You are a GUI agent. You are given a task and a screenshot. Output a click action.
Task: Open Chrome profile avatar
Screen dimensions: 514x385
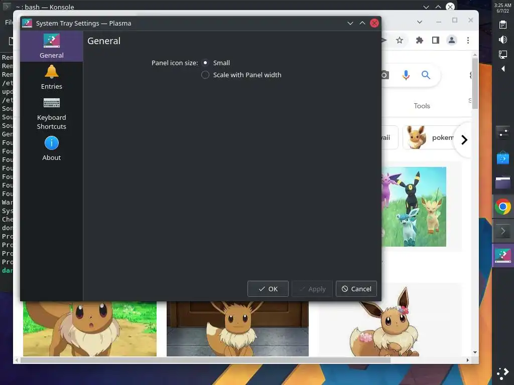[x=452, y=40]
